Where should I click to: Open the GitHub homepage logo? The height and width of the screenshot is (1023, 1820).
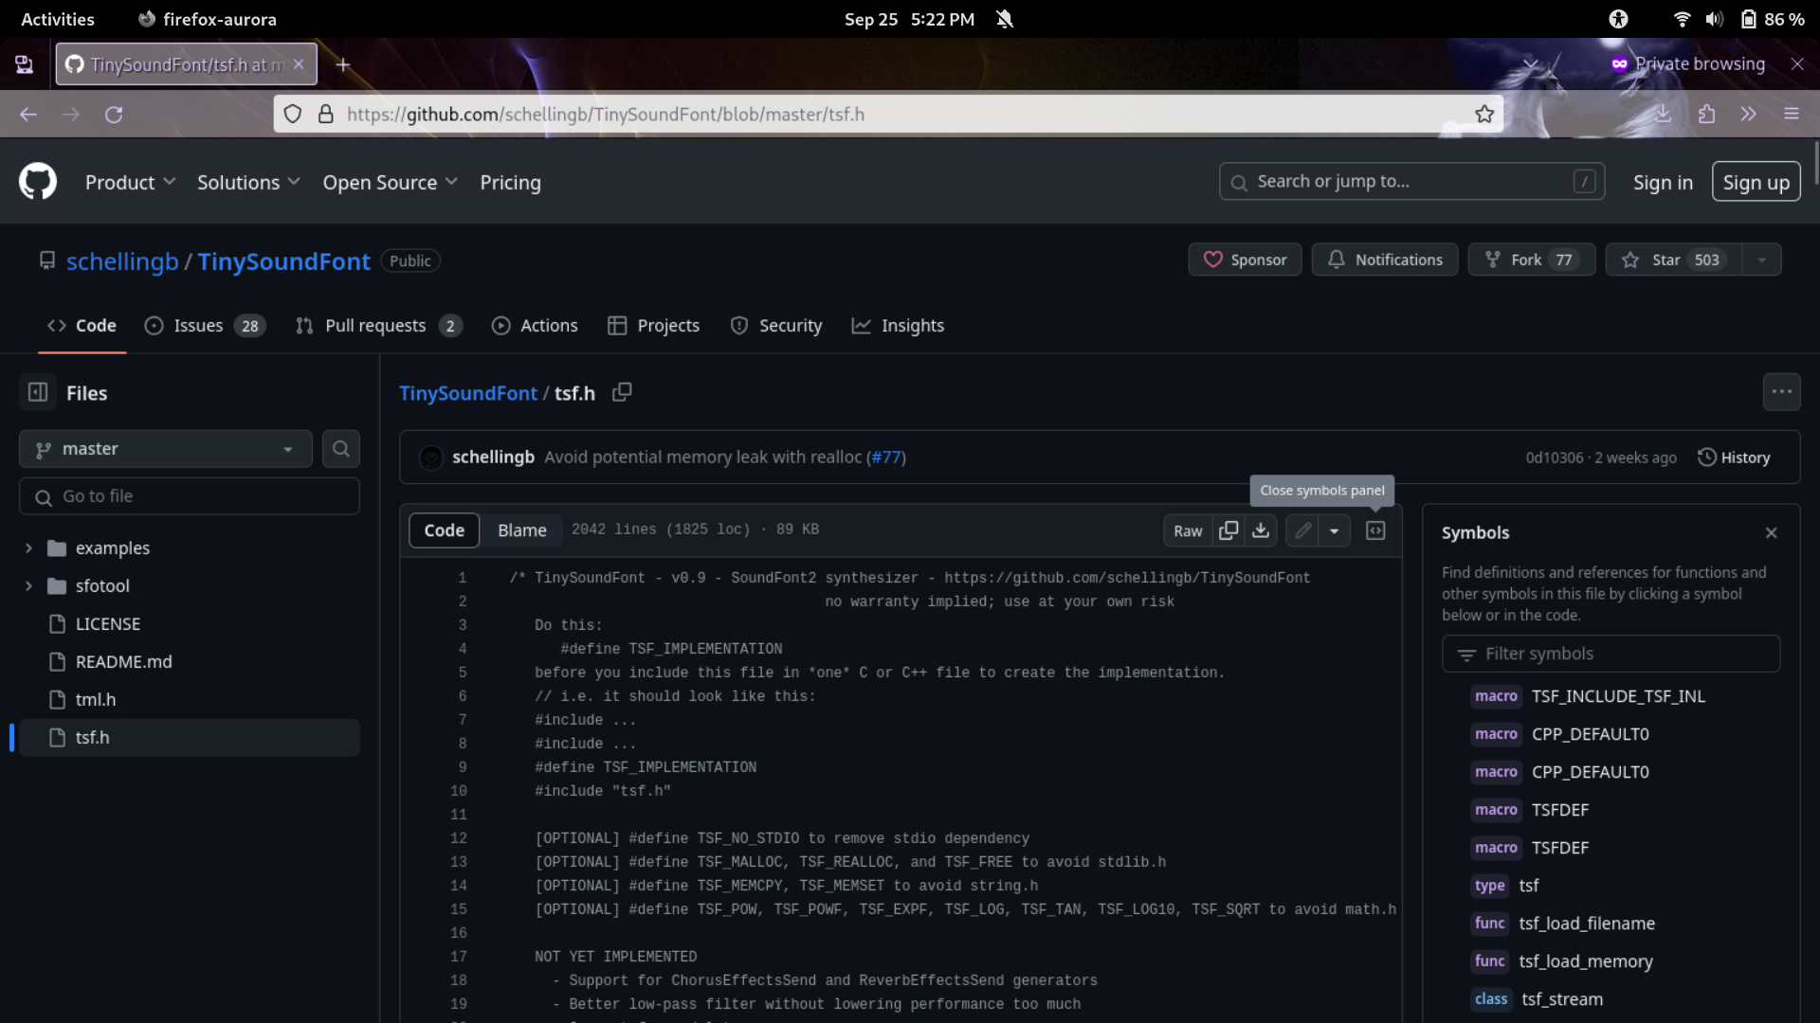(38, 182)
